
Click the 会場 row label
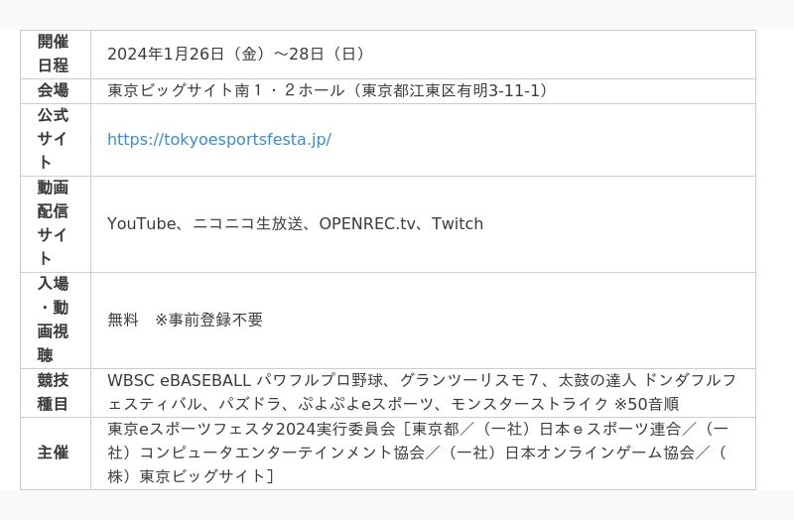54,91
